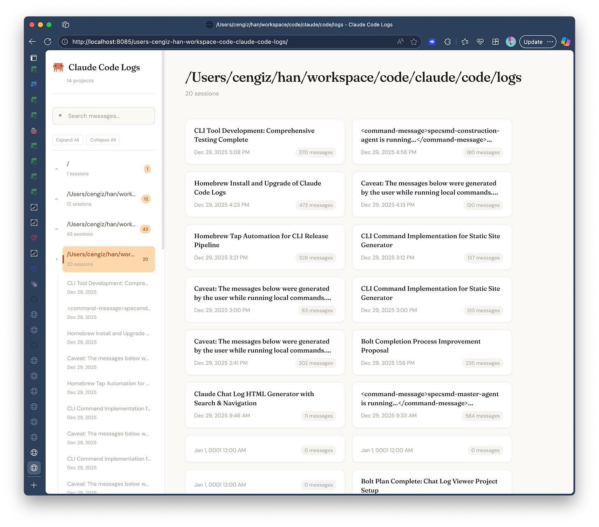Reload the page with the refresh icon
This screenshot has height=527, width=599.
point(48,42)
